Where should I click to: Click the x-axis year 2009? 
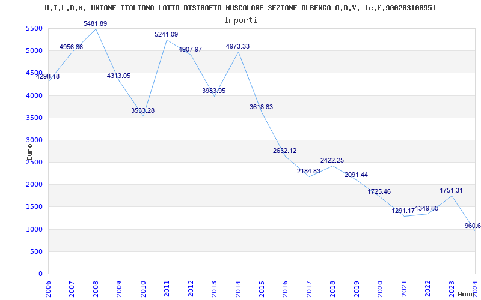[120, 289]
